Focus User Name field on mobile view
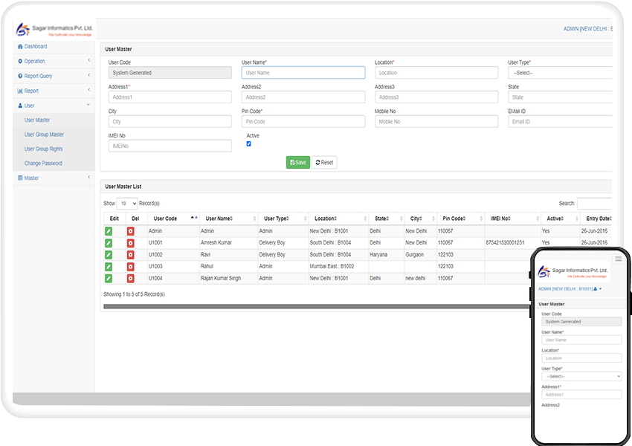The width and height of the screenshot is (632, 446). pos(581,340)
